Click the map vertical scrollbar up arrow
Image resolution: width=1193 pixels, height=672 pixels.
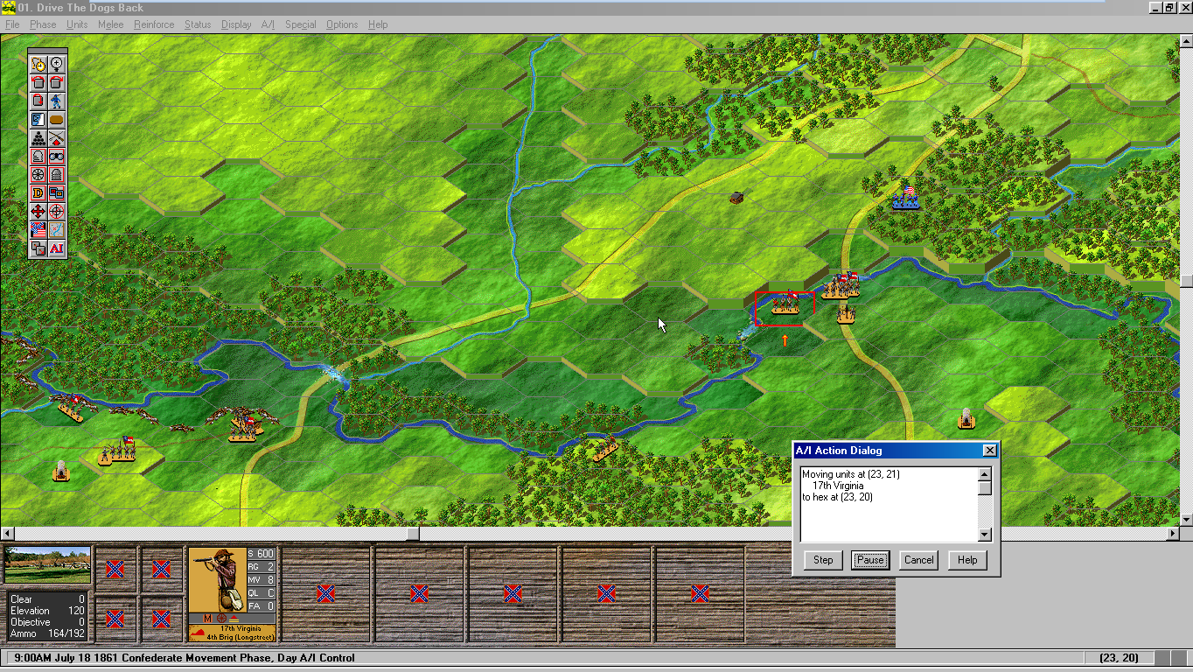tap(1186, 41)
